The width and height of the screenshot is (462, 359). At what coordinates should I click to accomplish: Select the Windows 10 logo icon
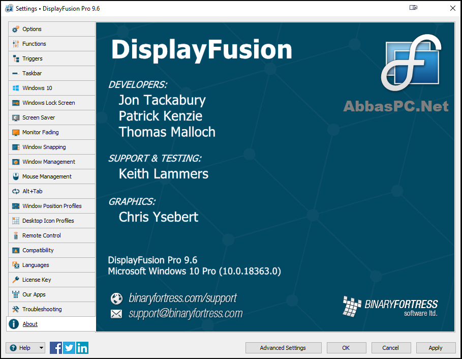coord(16,88)
